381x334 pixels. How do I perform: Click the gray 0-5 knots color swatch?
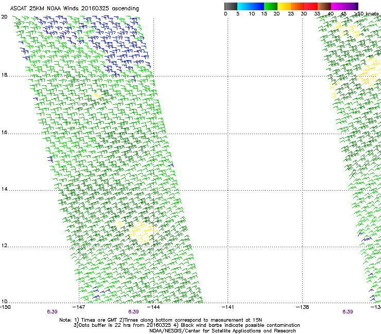click(231, 6)
